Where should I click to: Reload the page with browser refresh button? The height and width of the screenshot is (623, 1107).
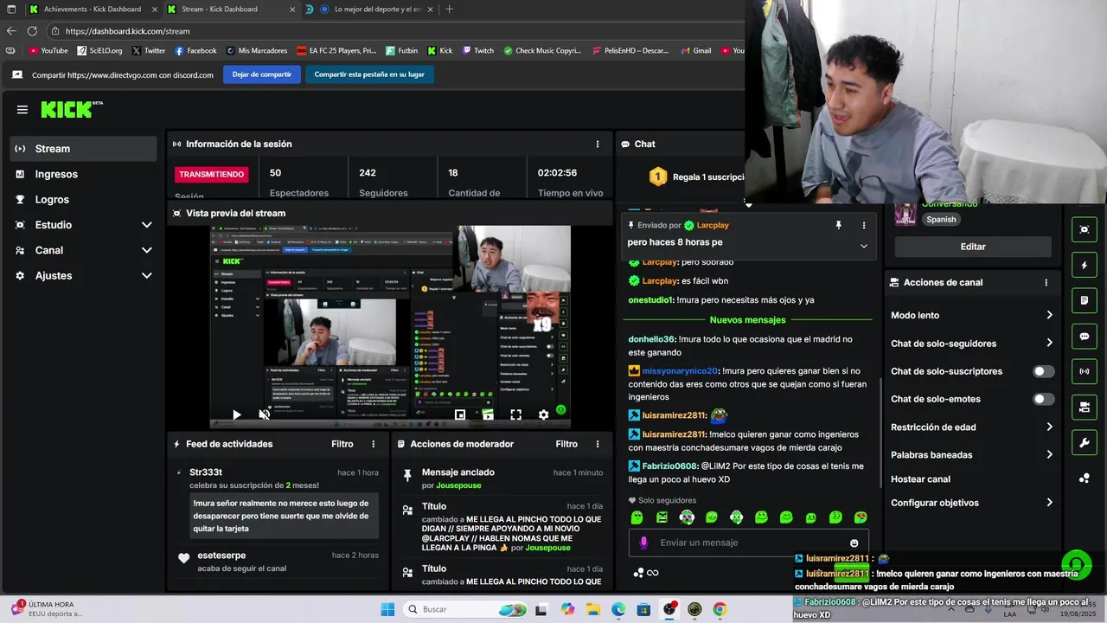pyautogui.click(x=32, y=31)
